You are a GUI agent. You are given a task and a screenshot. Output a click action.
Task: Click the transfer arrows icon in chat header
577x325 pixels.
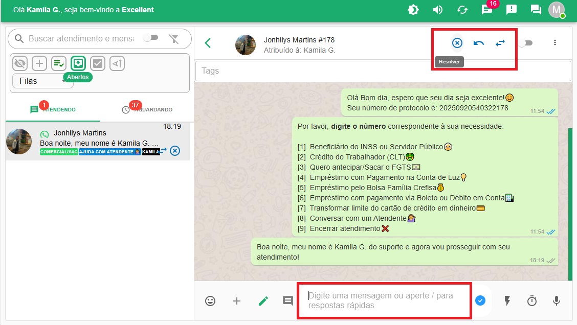[x=500, y=43]
